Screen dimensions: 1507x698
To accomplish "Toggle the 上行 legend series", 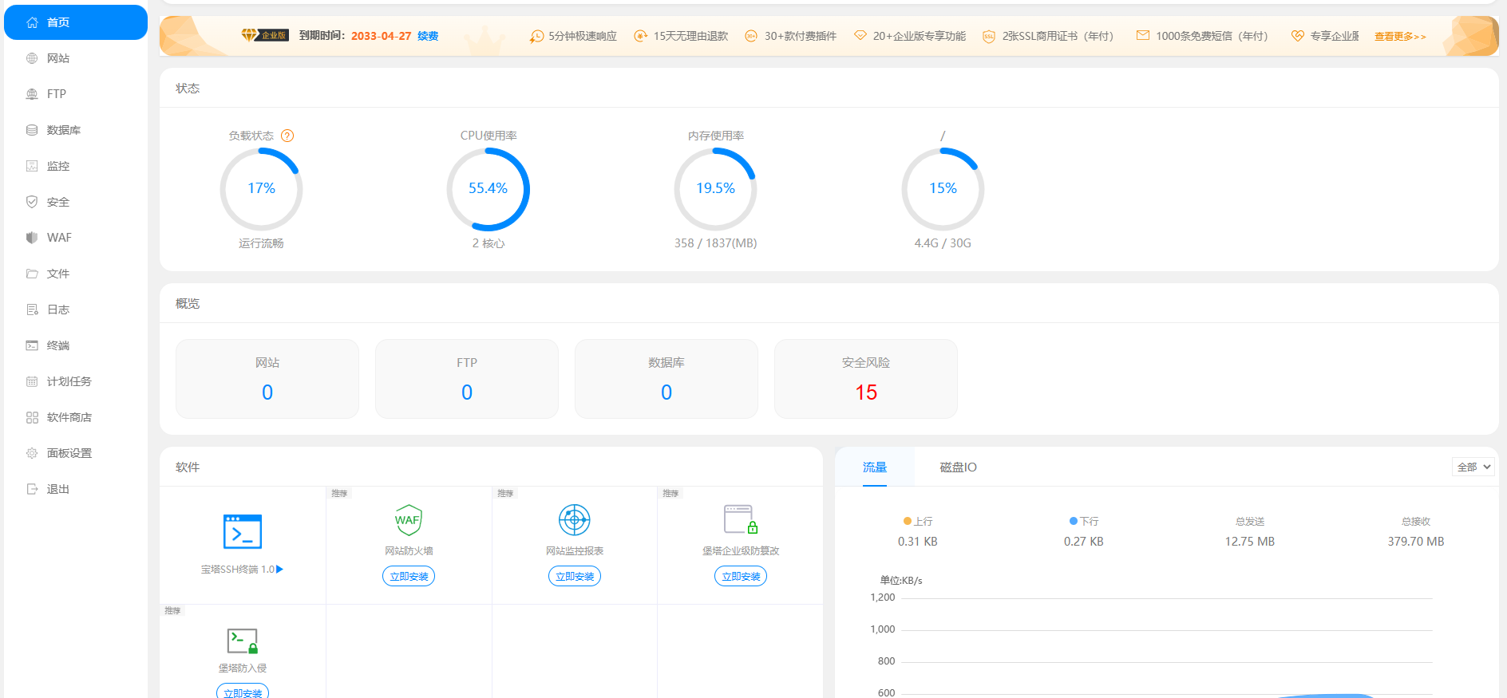I will click(x=918, y=521).
